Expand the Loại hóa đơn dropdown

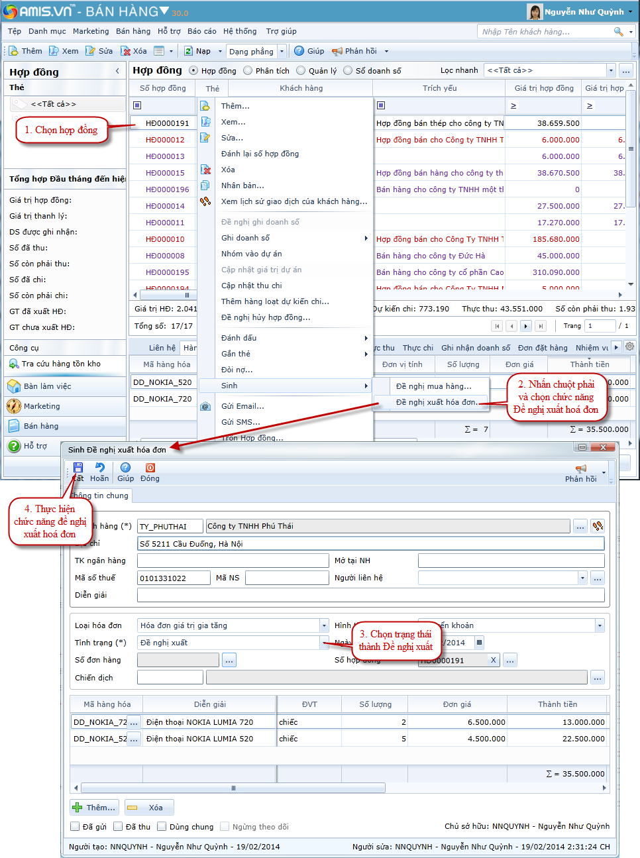coord(324,625)
